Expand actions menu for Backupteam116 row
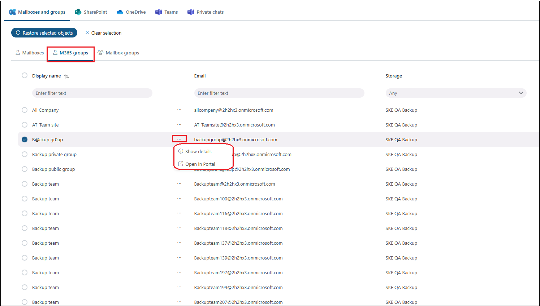Screen dimensions: 540x306 [179, 213]
